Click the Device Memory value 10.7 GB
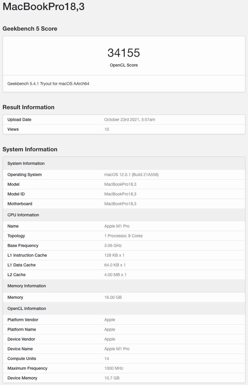Viewport: 248px width, 385px height. point(112,378)
